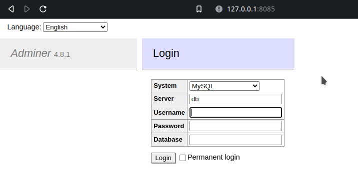Click the Server field containing db
The height and width of the screenshot is (193, 358).
[x=235, y=99]
